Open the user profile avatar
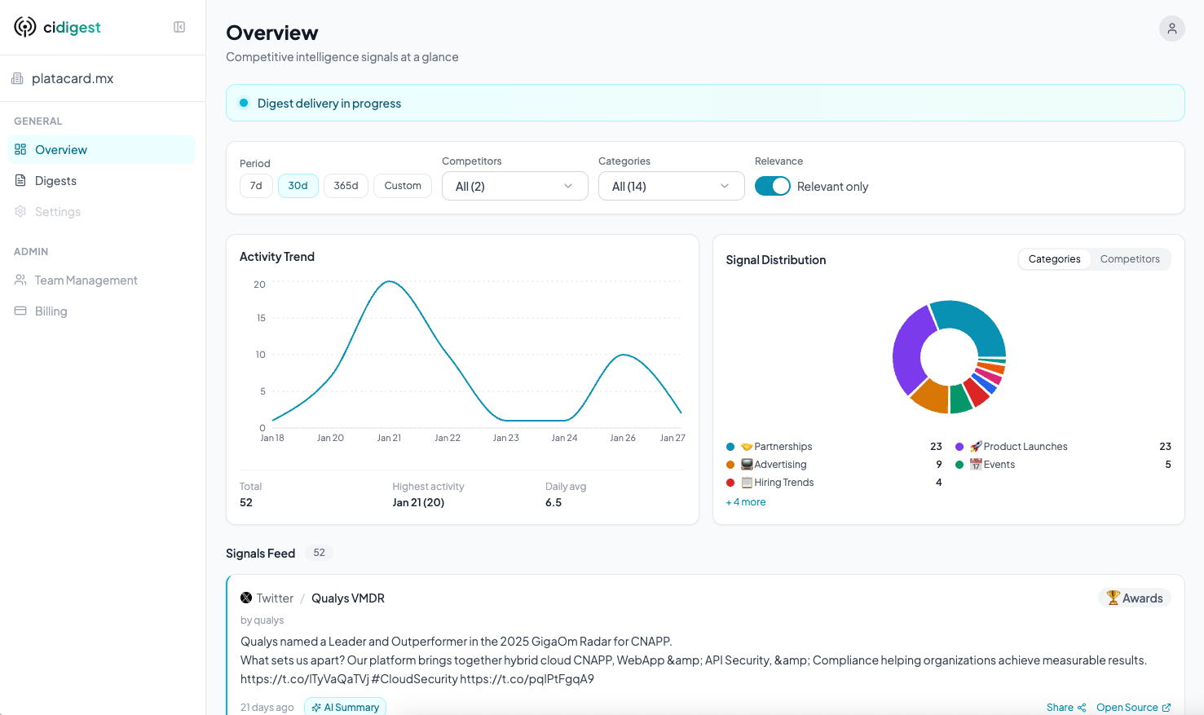This screenshot has width=1204, height=715. coord(1171,29)
